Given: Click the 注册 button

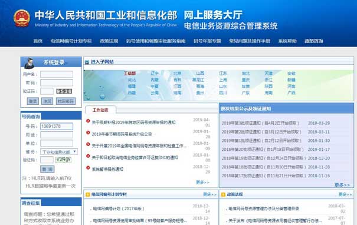Looking at the screenshot, I should coord(47,101).
